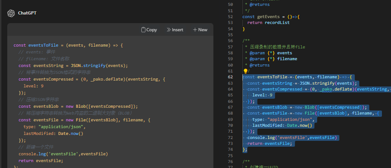The width and height of the screenshot is (391, 168).
Task: Click line number 62 in the editor gutter
Action: [230, 77]
